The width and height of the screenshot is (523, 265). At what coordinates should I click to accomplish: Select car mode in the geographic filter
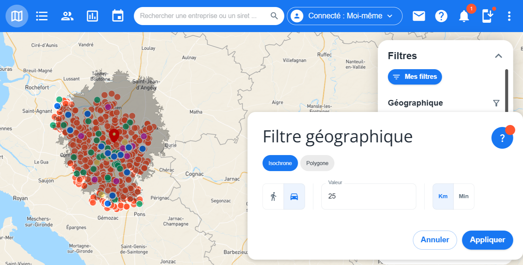pyautogui.click(x=293, y=196)
